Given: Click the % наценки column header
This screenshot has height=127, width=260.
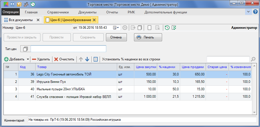Looking at the screenshot, I should (168, 67).
